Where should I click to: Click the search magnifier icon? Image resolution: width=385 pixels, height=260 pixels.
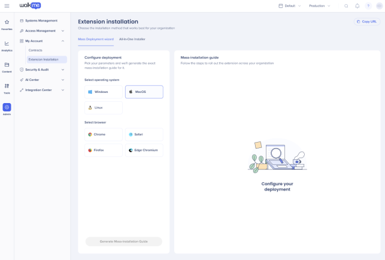click(346, 6)
